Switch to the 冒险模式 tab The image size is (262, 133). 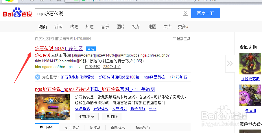[118, 128]
